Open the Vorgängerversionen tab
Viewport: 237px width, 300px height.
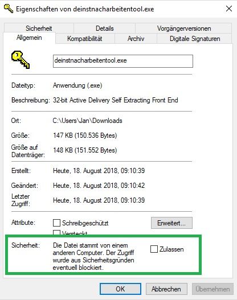184,28
